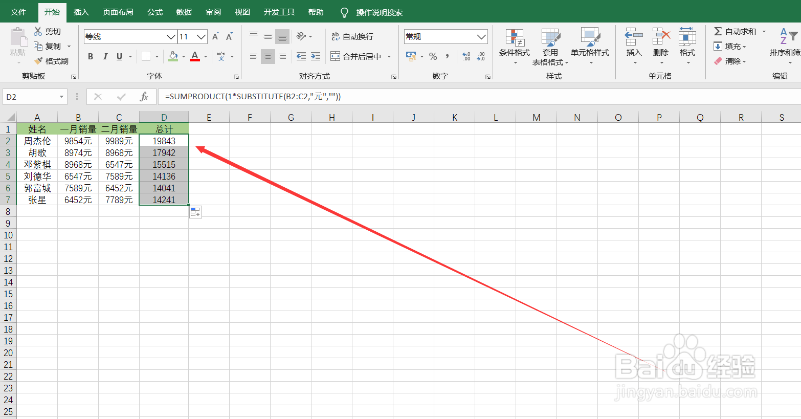Toggle align right
The image size is (801, 419).
(282, 56)
